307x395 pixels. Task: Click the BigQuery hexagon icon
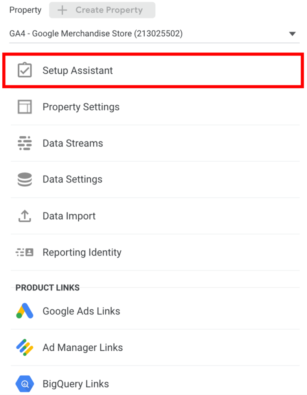click(x=24, y=383)
